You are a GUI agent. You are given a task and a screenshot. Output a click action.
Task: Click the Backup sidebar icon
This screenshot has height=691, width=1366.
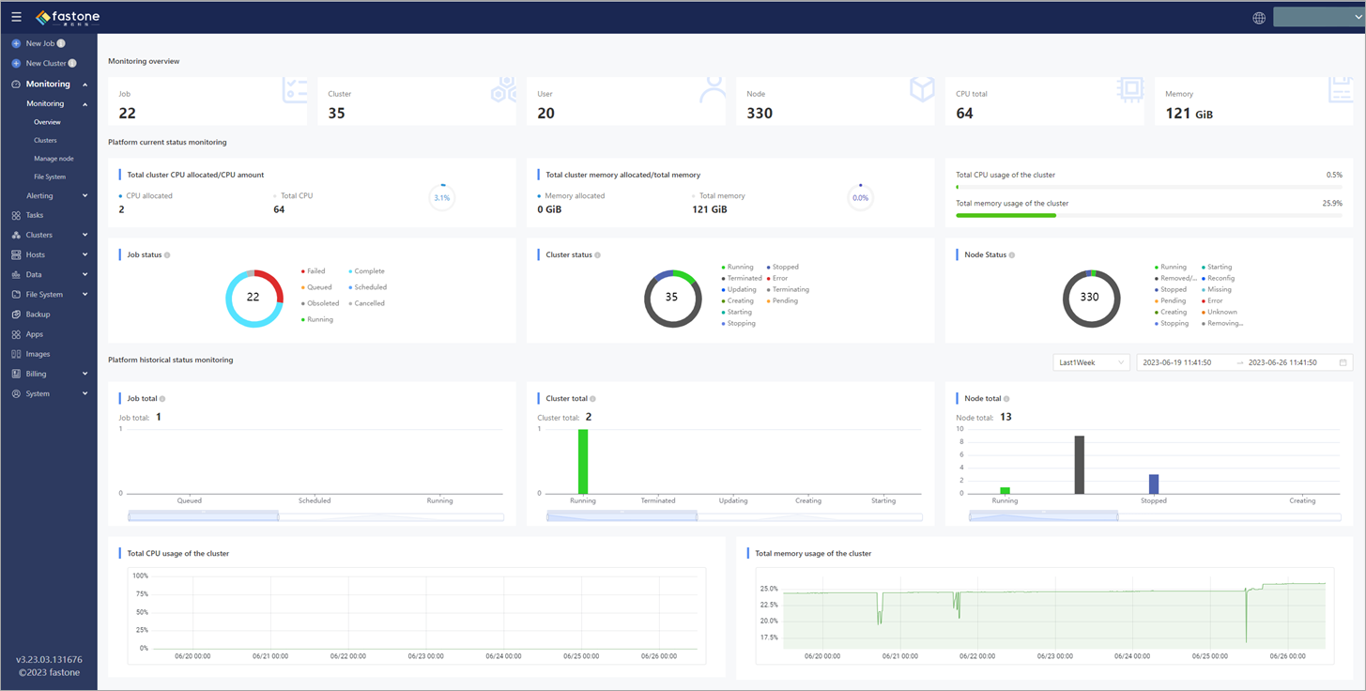(x=16, y=315)
